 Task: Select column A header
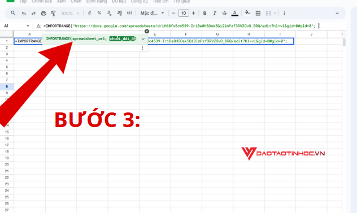coord(29,34)
